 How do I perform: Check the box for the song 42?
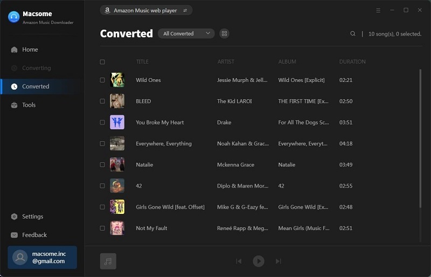(x=102, y=186)
